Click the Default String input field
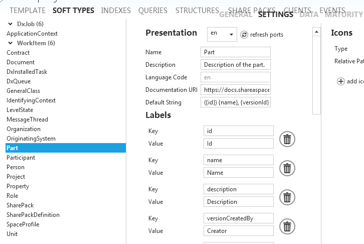 pos(235,102)
